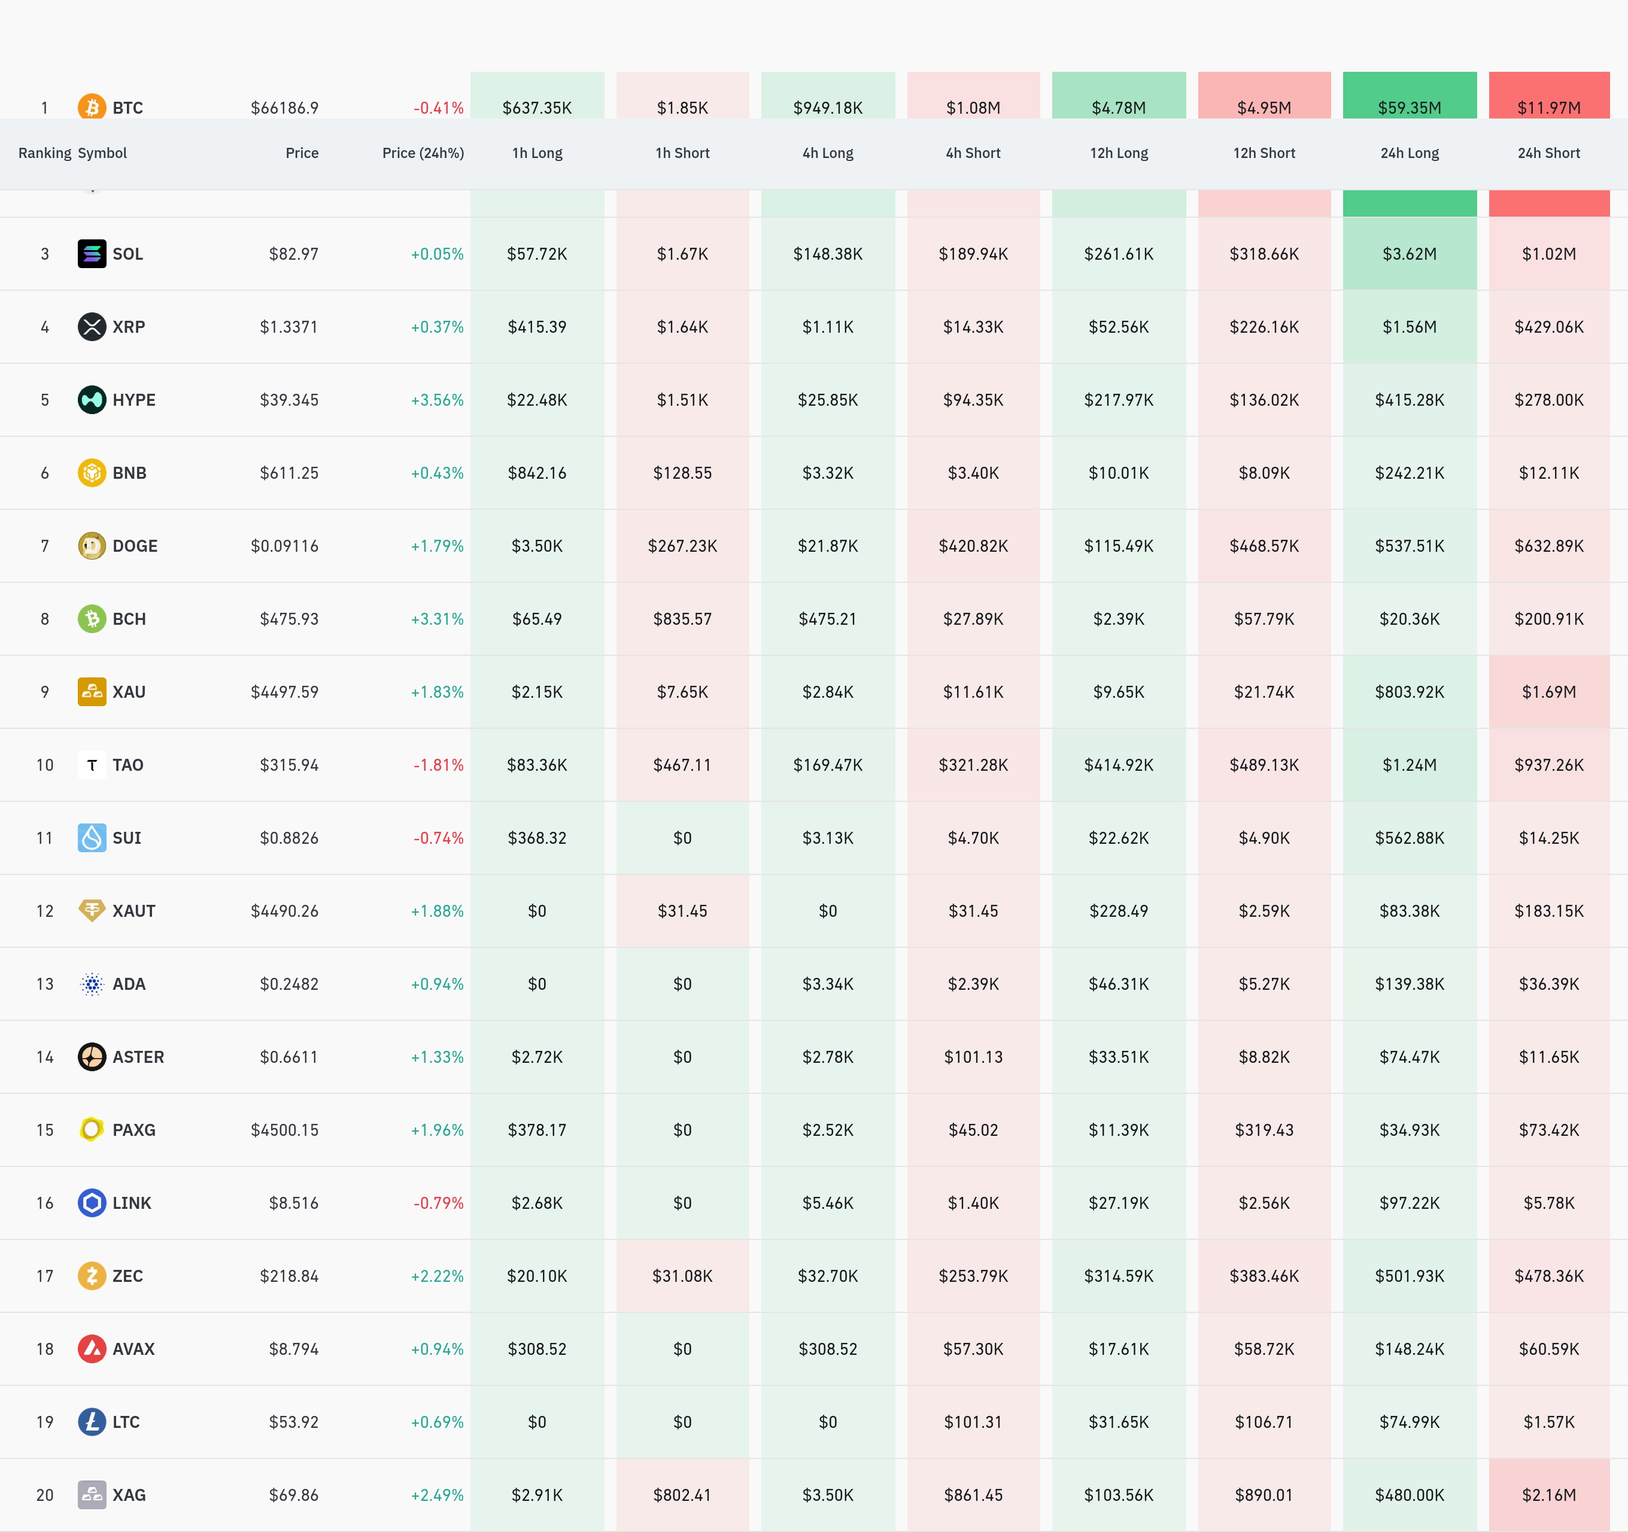Click the Litecoin LTC icon
The image size is (1628, 1532).
(x=92, y=1421)
